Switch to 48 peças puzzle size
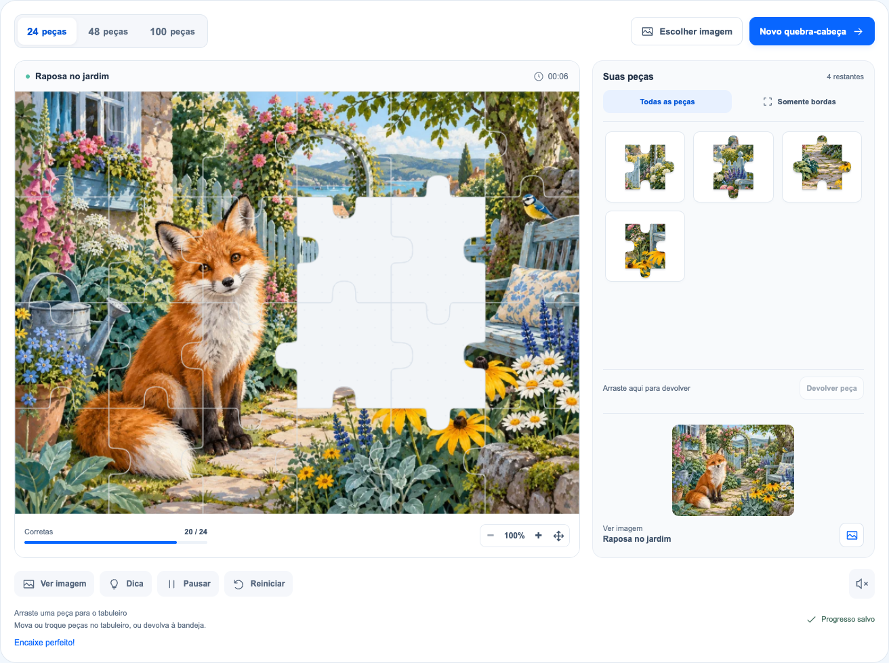The width and height of the screenshot is (889, 663). 108,32
